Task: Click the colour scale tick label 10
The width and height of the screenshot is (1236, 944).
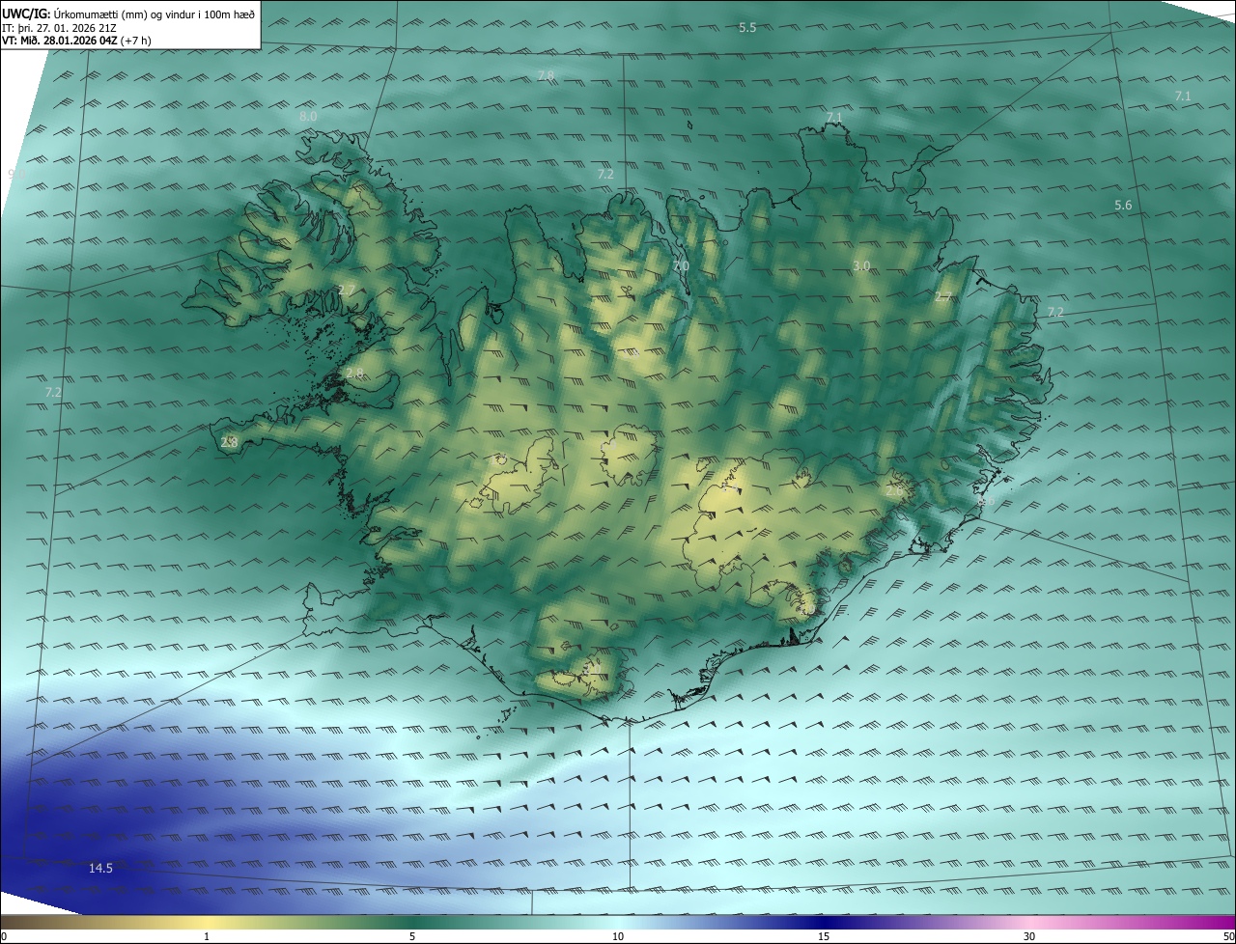Action: (x=618, y=937)
